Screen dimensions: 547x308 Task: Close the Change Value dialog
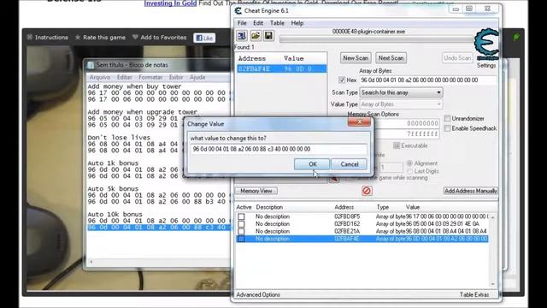[x=359, y=121]
